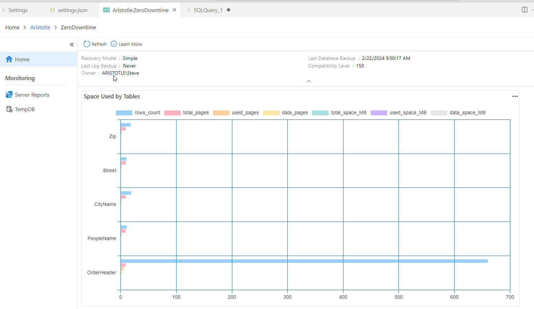Switch to the SQLQuery_1 tab
The width and height of the screenshot is (534, 309).
click(208, 10)
